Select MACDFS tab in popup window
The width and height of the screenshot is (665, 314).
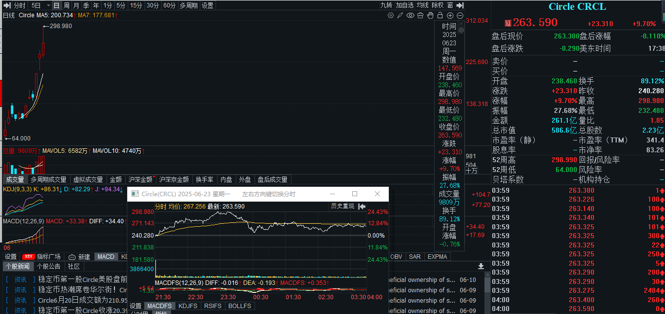(x=160, y=306)
